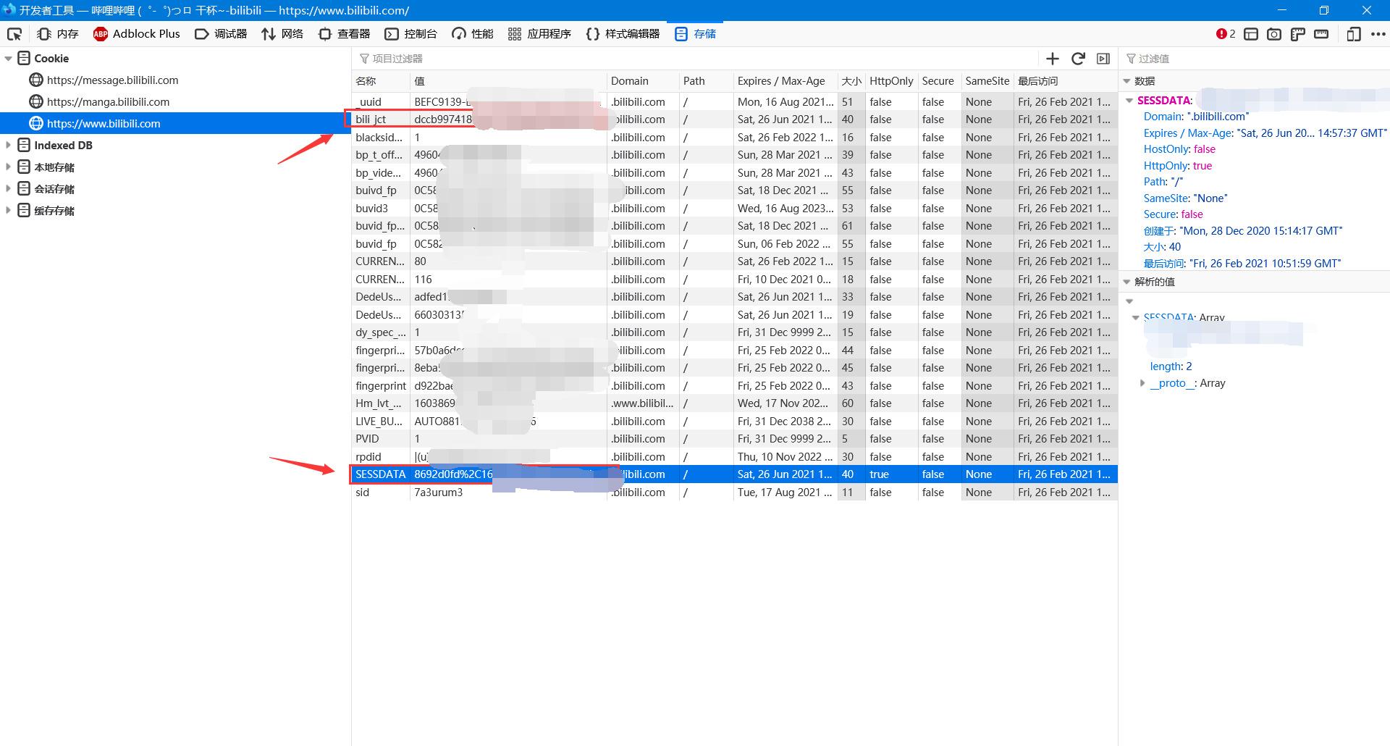The image size is (1390, 746).
Task: Click the "SameSite: "None"" sidebar line
Action: pos(1186,198)
